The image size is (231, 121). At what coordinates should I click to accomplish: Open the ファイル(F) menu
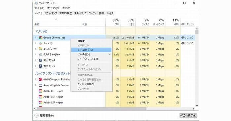pyautogui.click(x=39, y=8)
